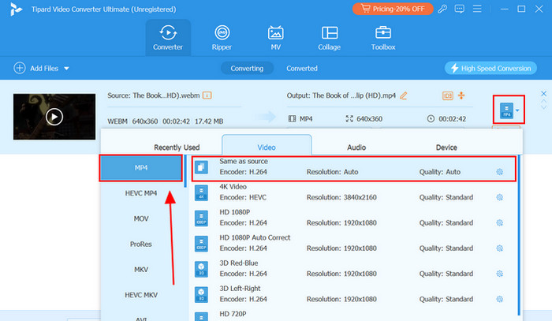Open the Recently Used tab
Screen dimensions: 552x321
[x=177, y=147]
